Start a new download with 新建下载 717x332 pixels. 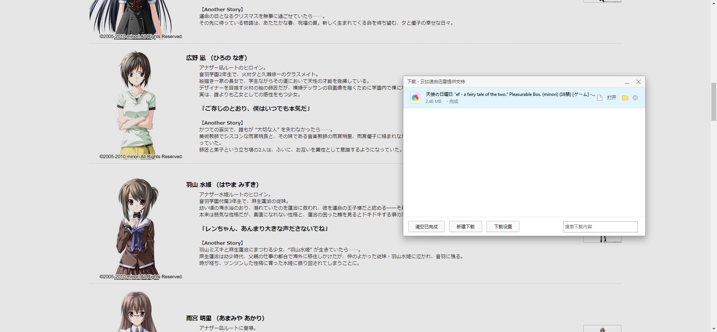(x=465, y=226)
